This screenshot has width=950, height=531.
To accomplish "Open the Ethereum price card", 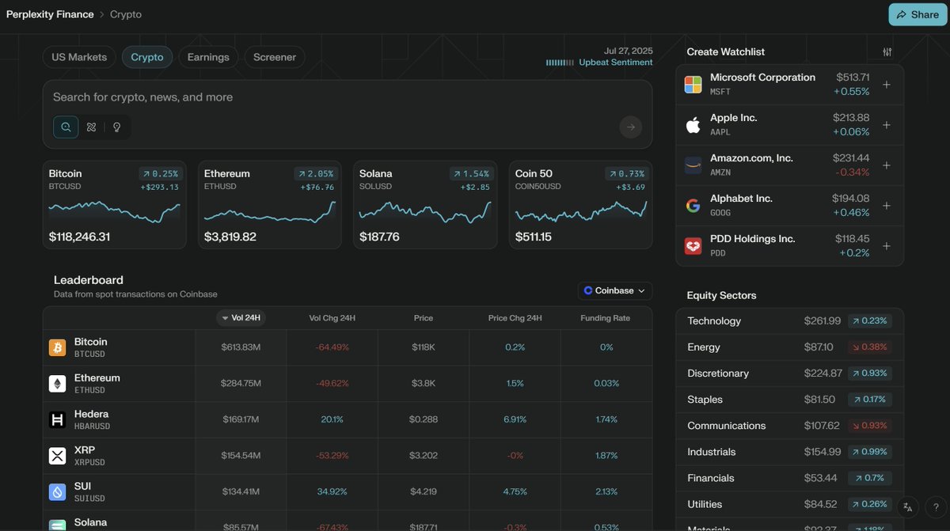I will pyautogui.click(x=270, y=205).
